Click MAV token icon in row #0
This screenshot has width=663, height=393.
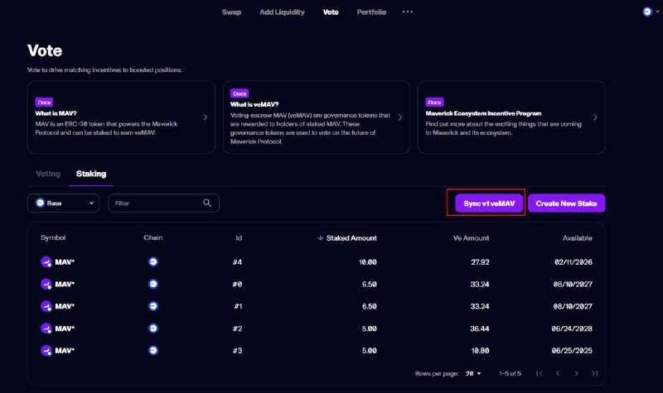click(x=46, y=284)
